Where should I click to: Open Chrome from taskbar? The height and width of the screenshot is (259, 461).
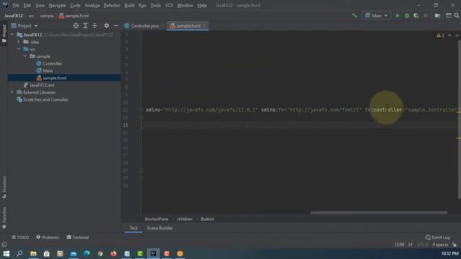pos(100,253)
